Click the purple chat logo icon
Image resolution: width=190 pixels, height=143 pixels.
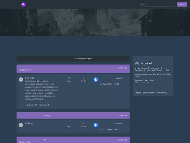23,4
